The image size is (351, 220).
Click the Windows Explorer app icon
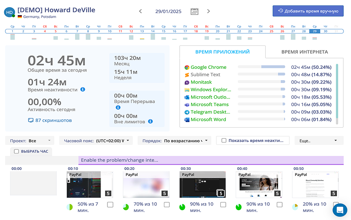(187, 90)
